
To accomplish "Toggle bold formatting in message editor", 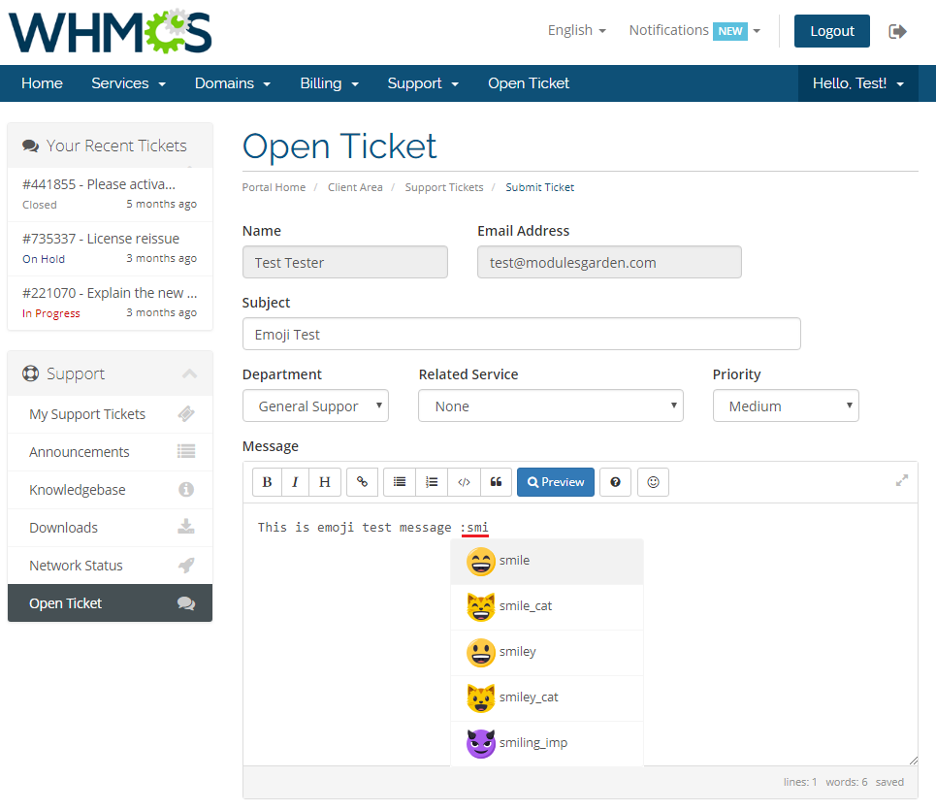I will point(267,482).
